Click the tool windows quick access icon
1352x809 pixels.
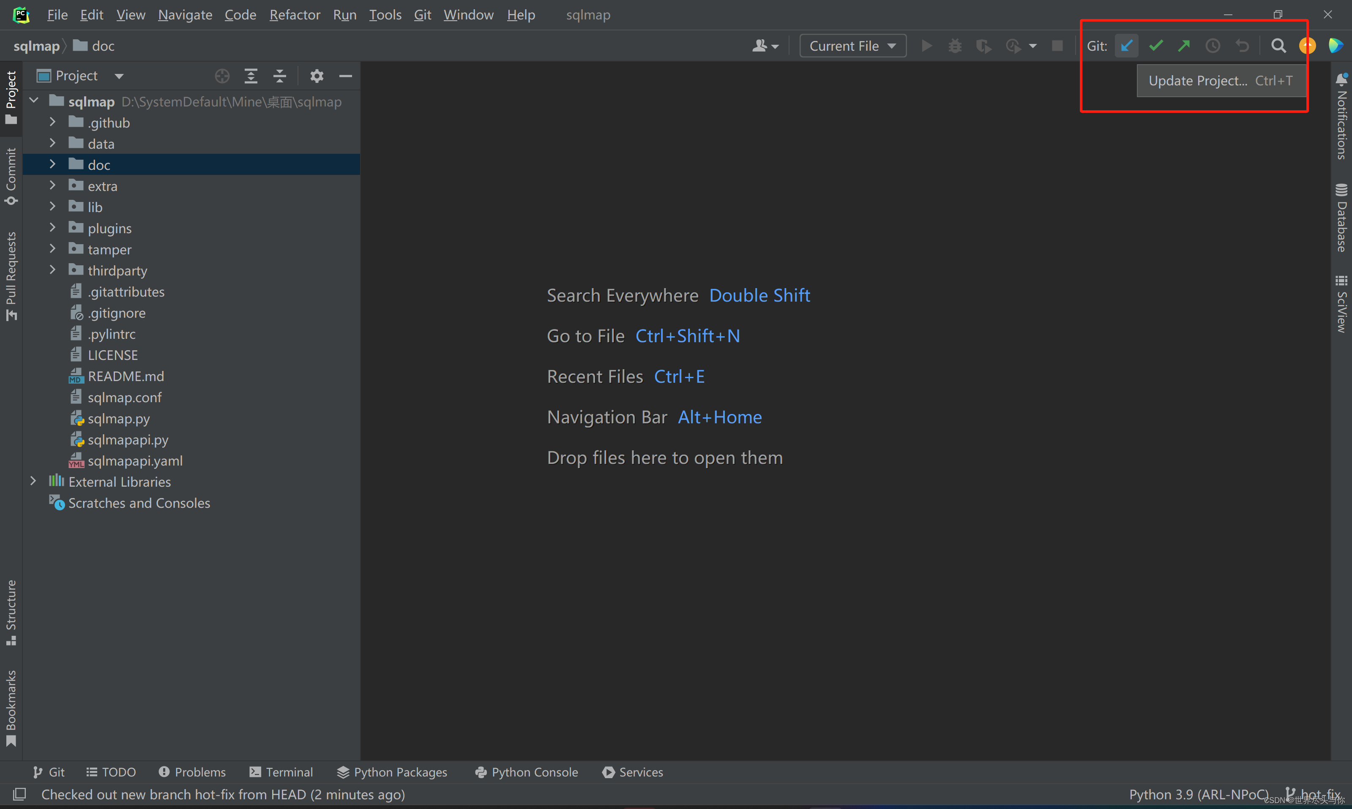19,794
